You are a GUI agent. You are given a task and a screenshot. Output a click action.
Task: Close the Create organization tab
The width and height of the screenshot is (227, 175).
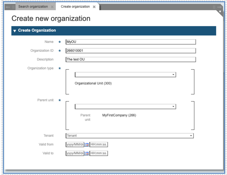(x=94, y=7)
